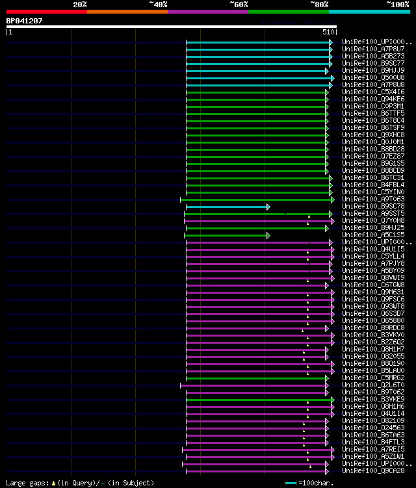
Task: Click hit label UniRef100_A7P8U8
Action: [373, 84]
